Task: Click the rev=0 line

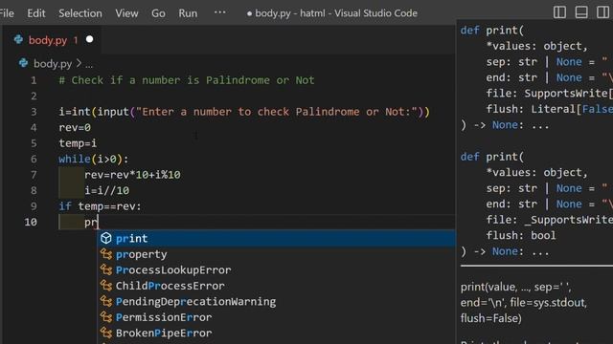Action: click(x=75, y=127)
